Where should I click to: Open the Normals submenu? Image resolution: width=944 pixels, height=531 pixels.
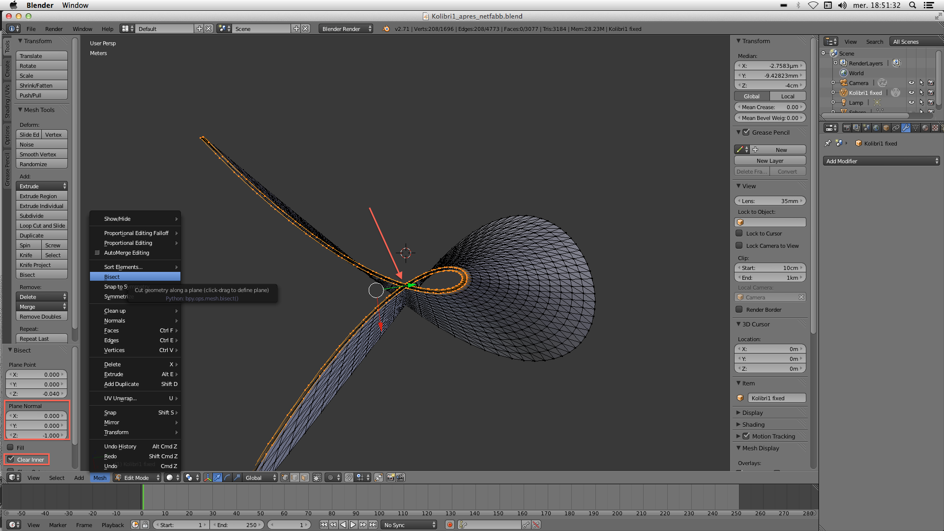135,321
